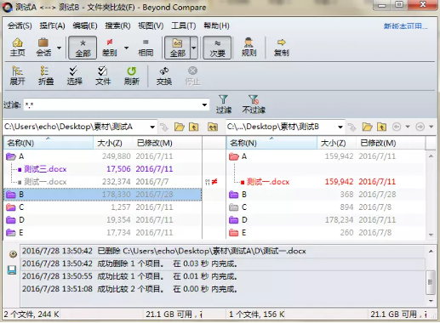This screenshot has width=440, height=323.
Task: Click the right browse-folder icon
Action: 367,127
